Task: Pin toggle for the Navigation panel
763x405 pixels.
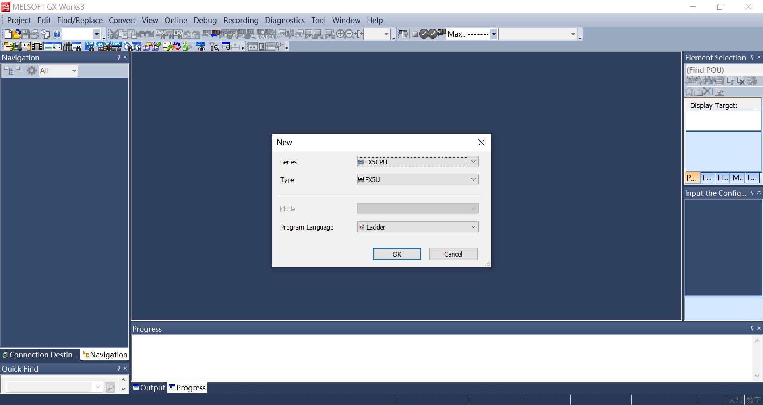Action: click(x=118, y=57)
